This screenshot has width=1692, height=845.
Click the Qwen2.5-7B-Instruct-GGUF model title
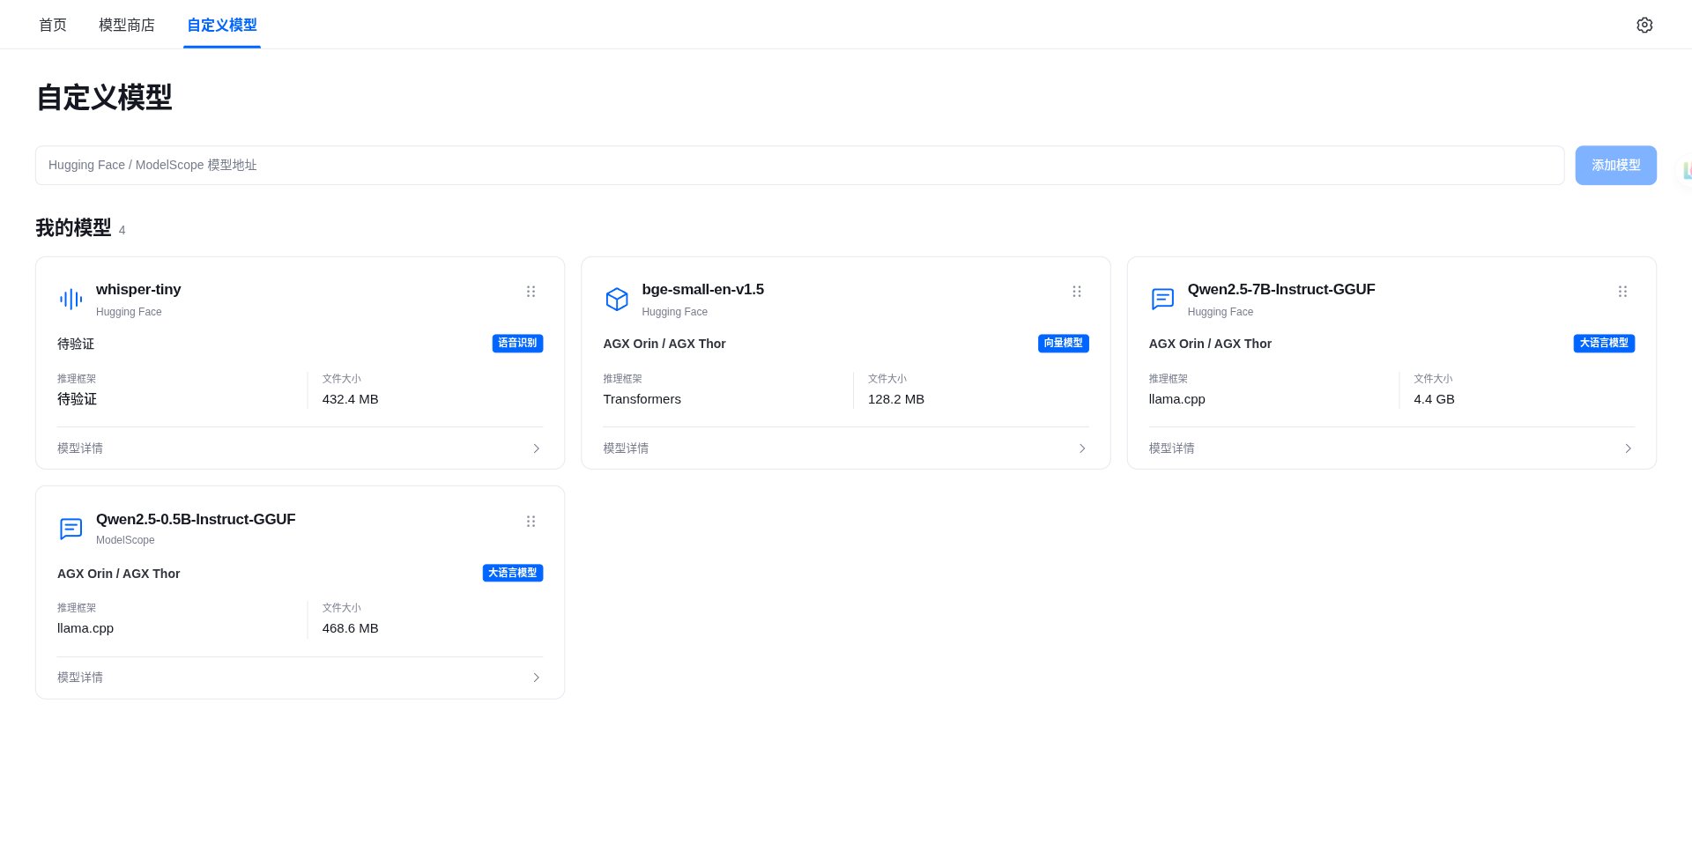(1281, 290)
